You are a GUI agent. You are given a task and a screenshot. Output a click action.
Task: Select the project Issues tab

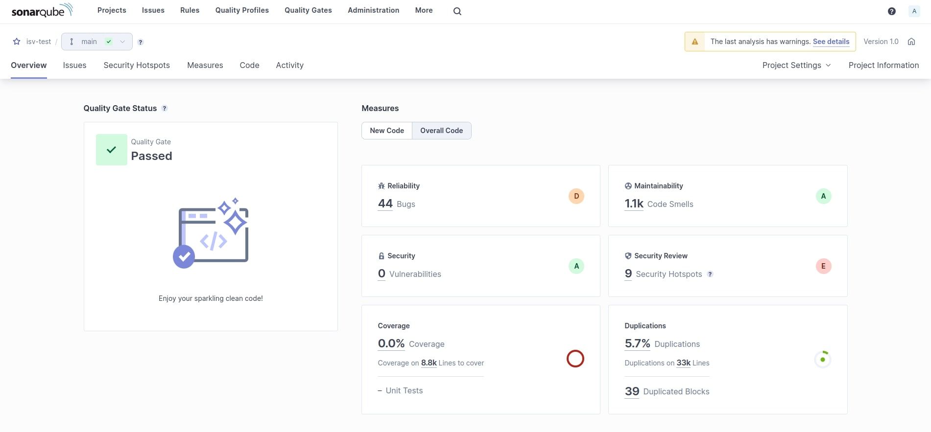[74, 65]
